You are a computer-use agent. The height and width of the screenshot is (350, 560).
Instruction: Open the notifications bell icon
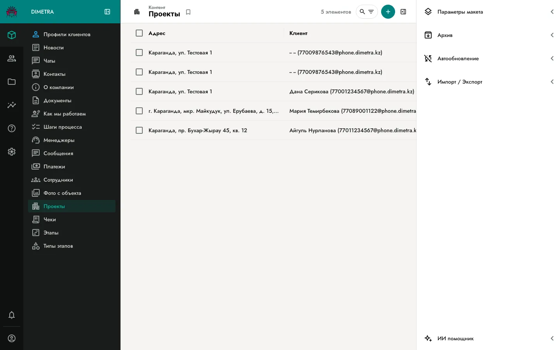coord(12,315)
